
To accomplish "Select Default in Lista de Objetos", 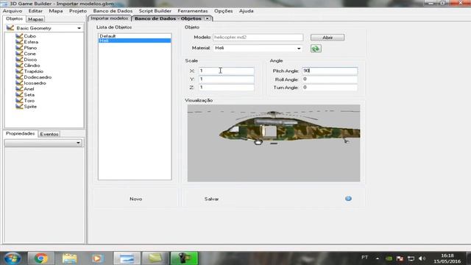I will 135,36.
